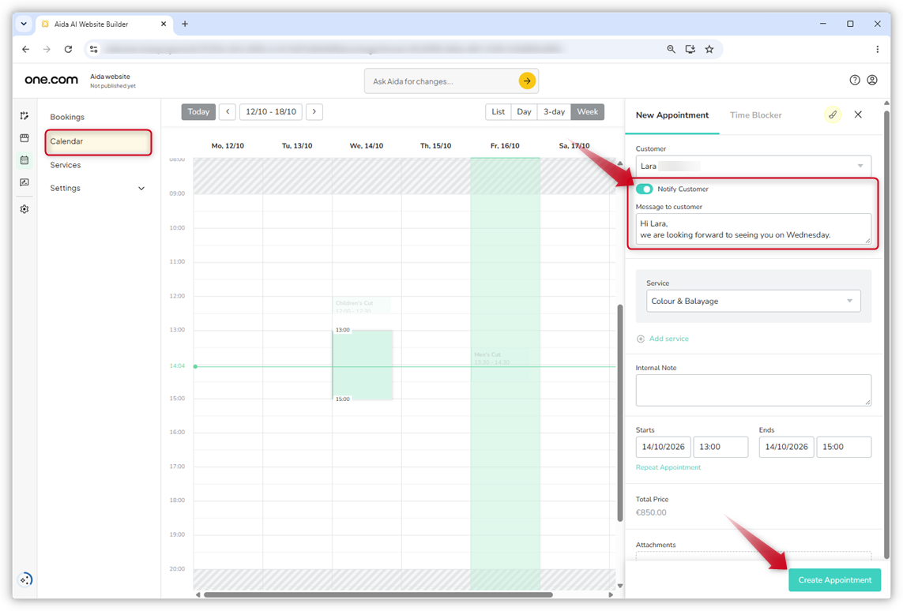Click the one.com logo
Screen dimensions: 903x611
(x=51, y=80)
